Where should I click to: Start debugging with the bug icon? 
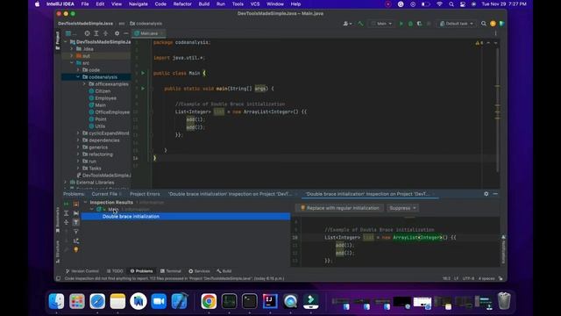(410, 24)
